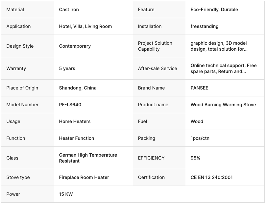
Task: Click the Wood Burning Warming Stove text
Action: tap(223, 105)
